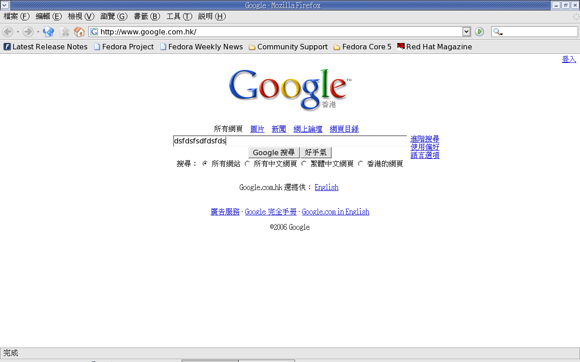
Task: Open the 工具 (T) menu
Action: point(179,16)
